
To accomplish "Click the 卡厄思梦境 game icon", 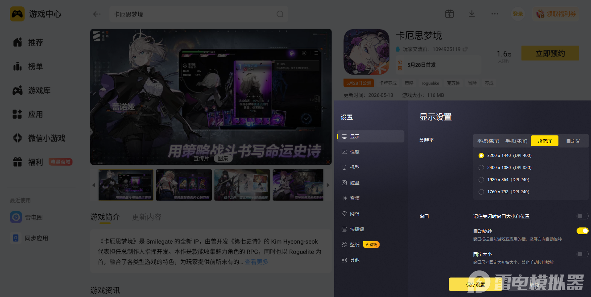I will pos(366,52).
